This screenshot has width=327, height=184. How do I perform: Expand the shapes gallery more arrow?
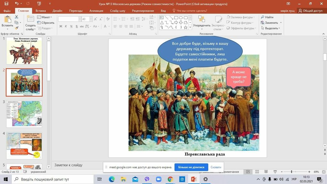pos(190,28)
